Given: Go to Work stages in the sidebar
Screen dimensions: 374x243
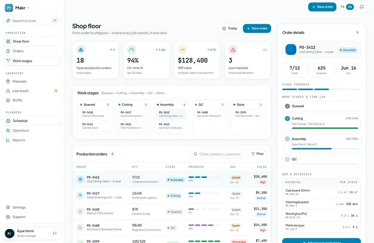Looking at the screenshot, I should (x=32, y=61).
